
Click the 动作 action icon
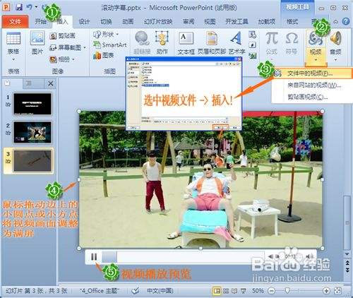tap(162, 38)
